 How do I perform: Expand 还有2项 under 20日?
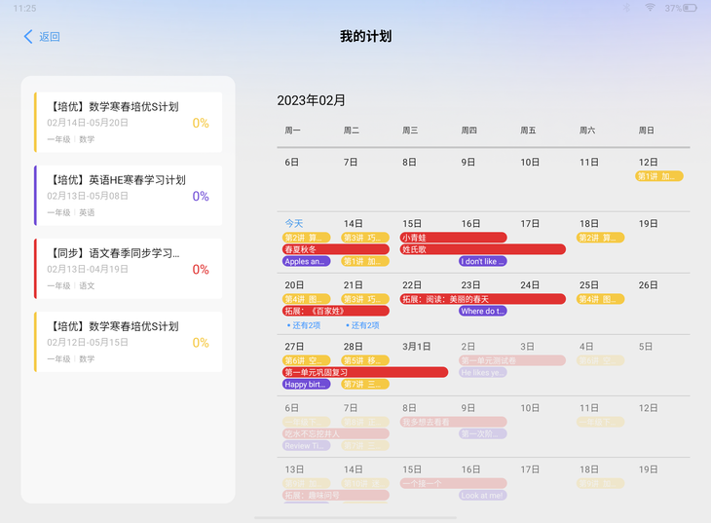pyautogui.click(x=304, y=325)
